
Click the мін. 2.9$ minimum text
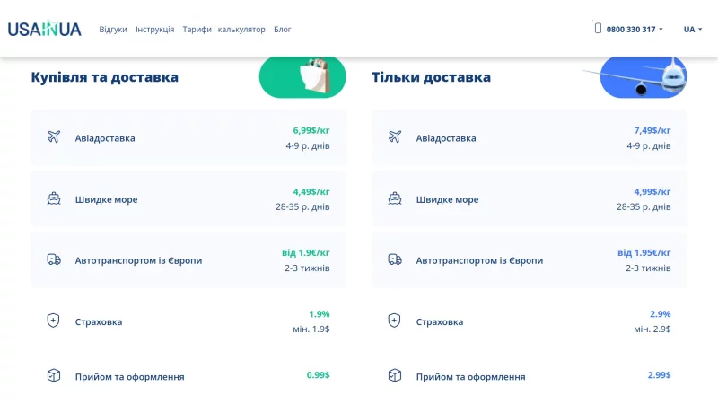pyautogui.click(x=652, y=329)
